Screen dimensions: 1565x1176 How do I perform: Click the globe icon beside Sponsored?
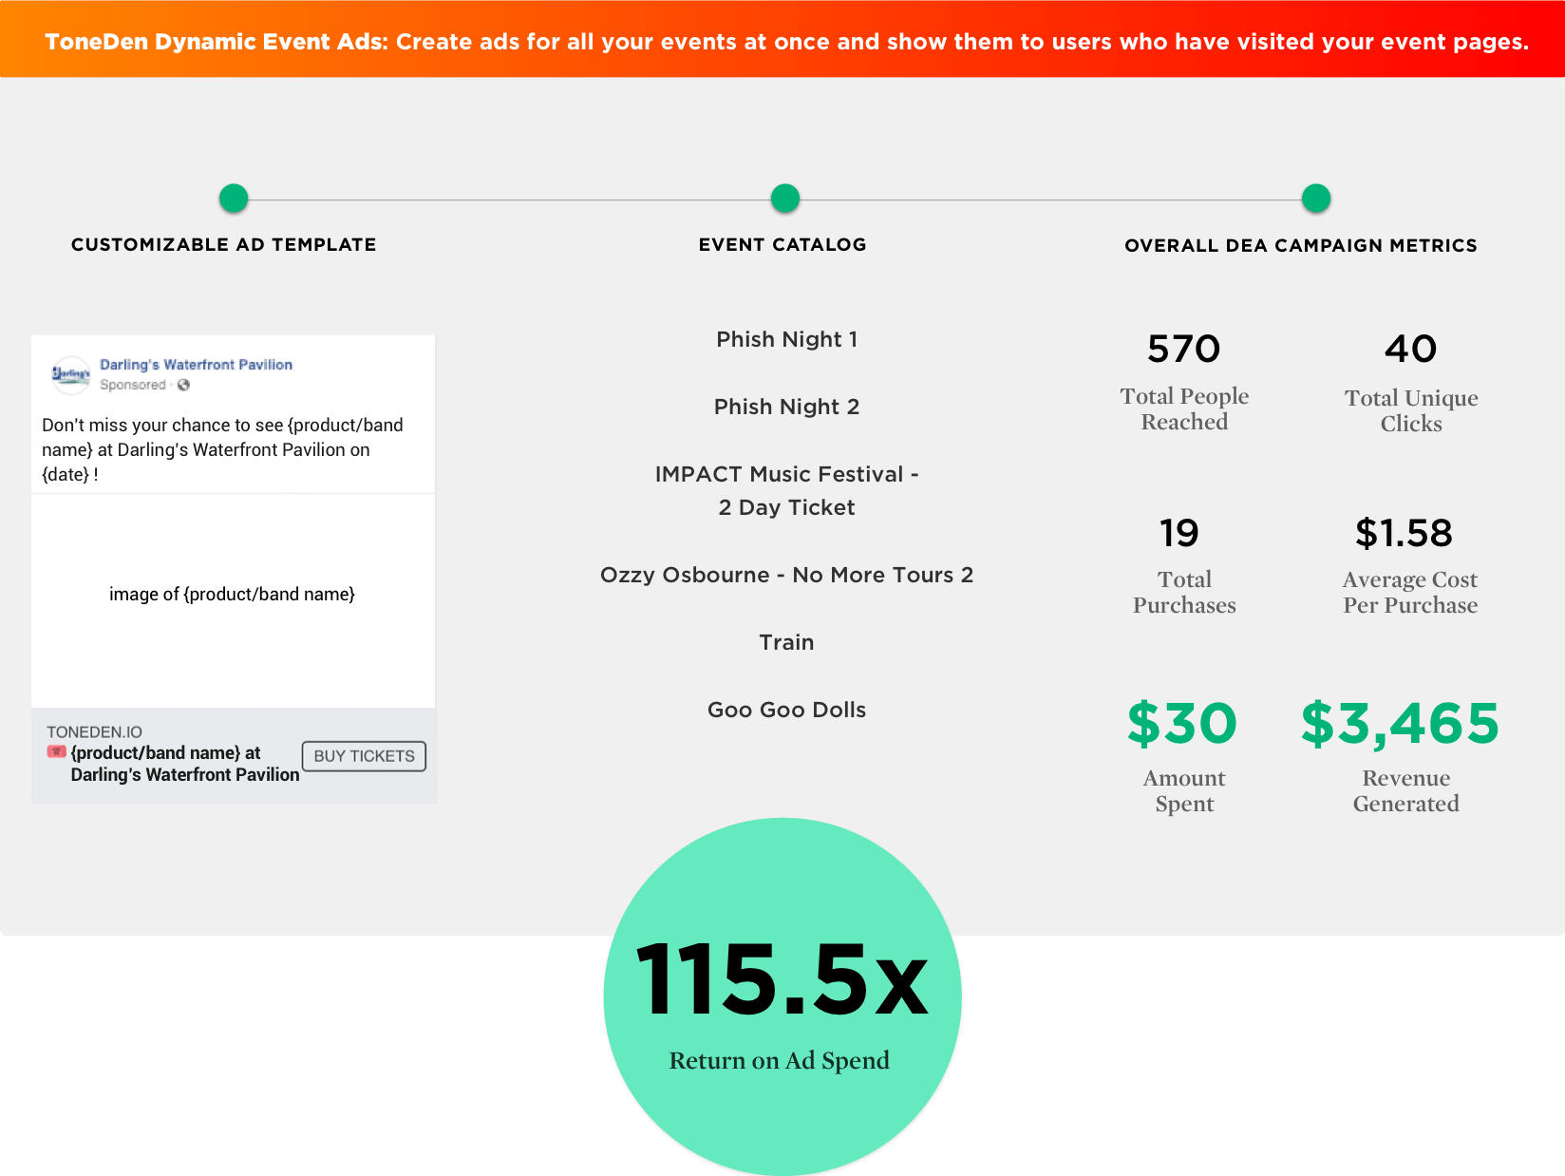(x=183, y=385)
